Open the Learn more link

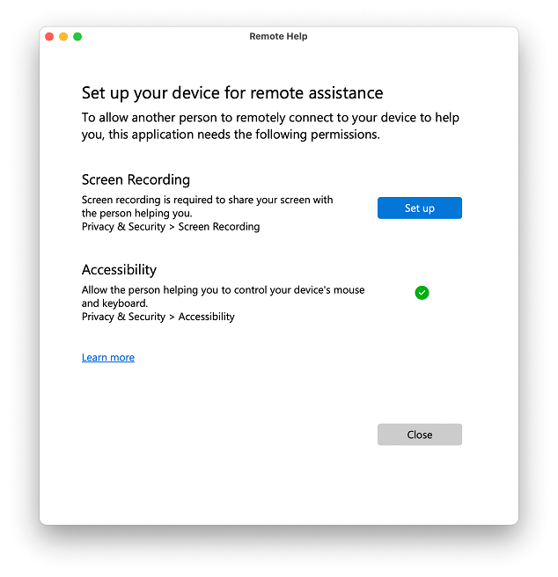(x=108, y=357)
